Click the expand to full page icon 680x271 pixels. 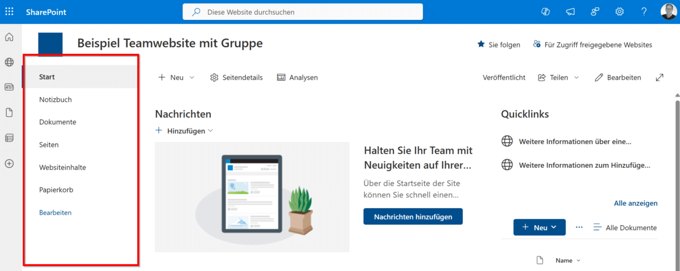(x=660, y=78)
